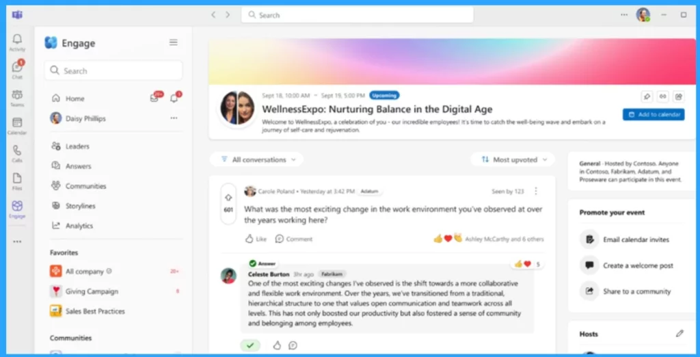Click the Adatum tag on Carole's post
This screenshot has height=357, width=700.
coord(370,191)
